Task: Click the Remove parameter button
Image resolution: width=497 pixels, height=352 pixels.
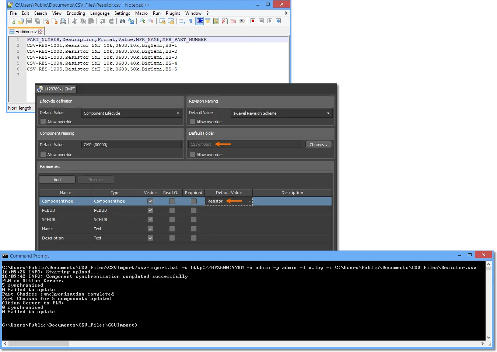Action: (x=96, y=180)
